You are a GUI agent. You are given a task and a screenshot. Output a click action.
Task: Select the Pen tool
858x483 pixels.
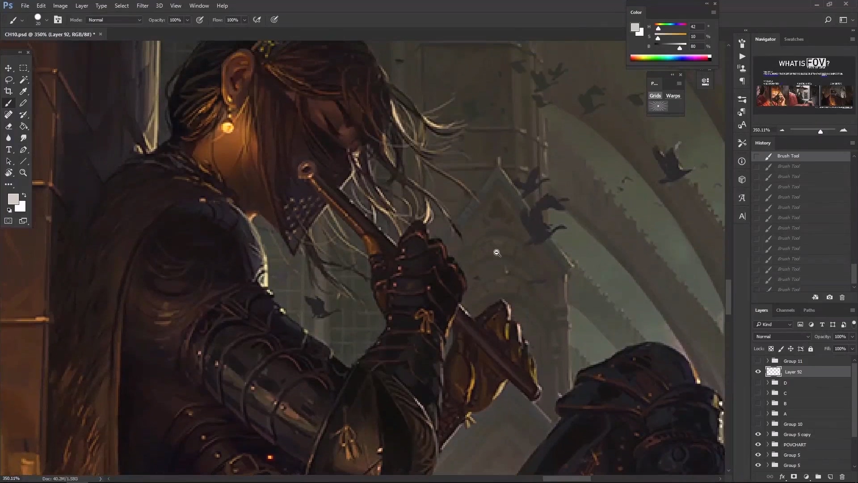[23, 149]
